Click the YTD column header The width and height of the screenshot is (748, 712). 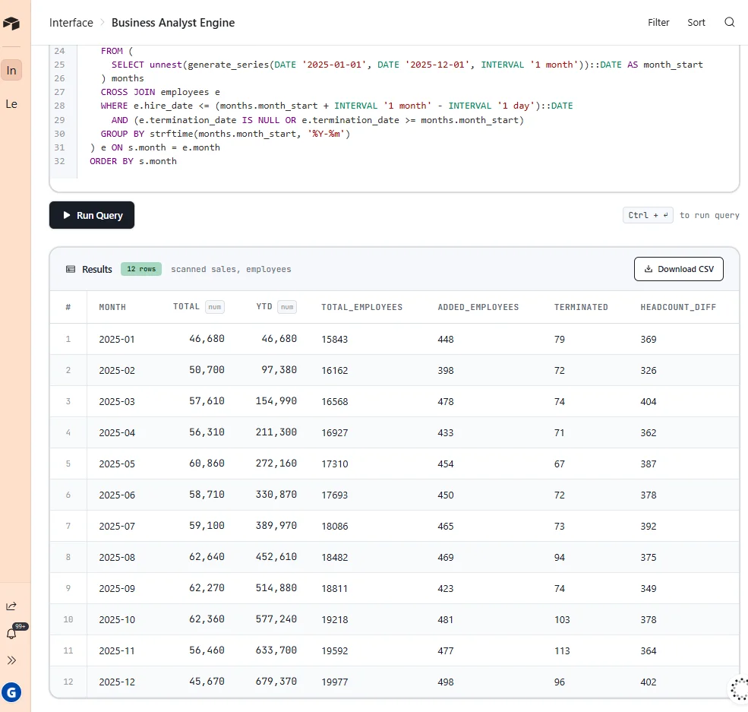(264, 307)
